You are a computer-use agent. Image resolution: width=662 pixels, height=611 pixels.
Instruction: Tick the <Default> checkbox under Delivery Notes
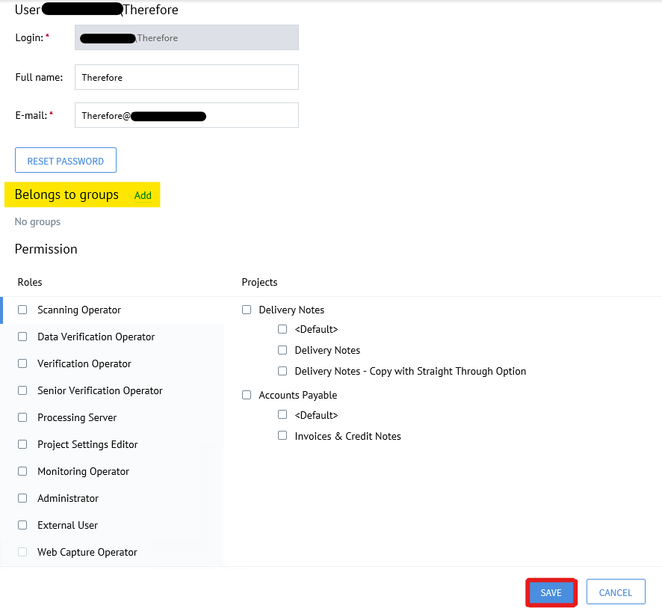(x=282, y=329)
